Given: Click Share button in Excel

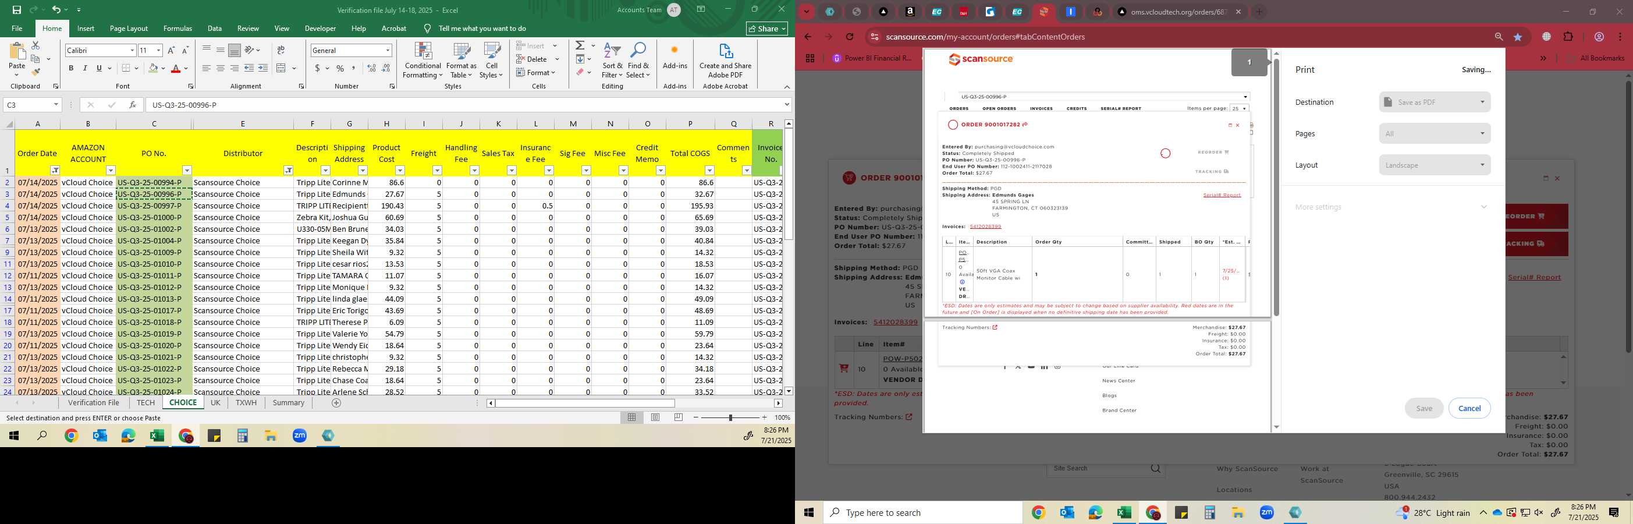Looking at the screenshot, I should [x=767, y=29].
